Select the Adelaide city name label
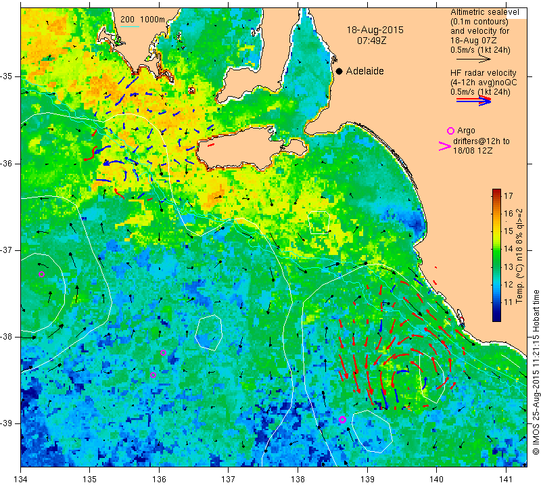 tap(364, 71)
